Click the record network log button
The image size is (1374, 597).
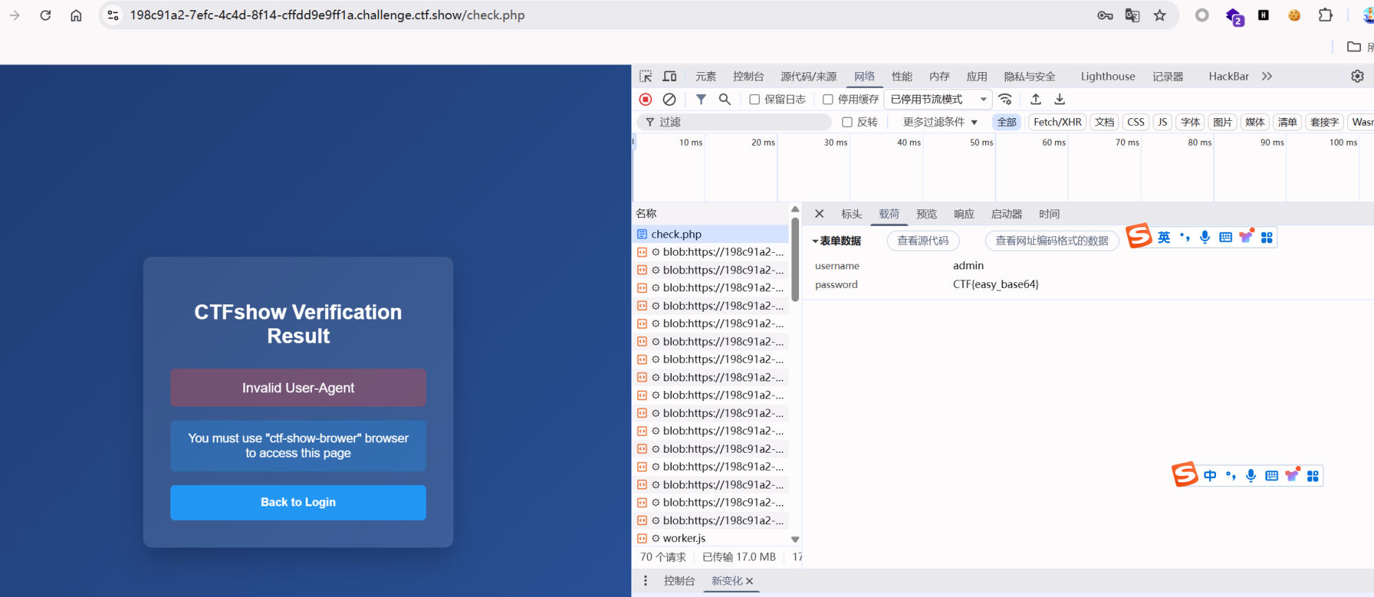click(645, 100)
